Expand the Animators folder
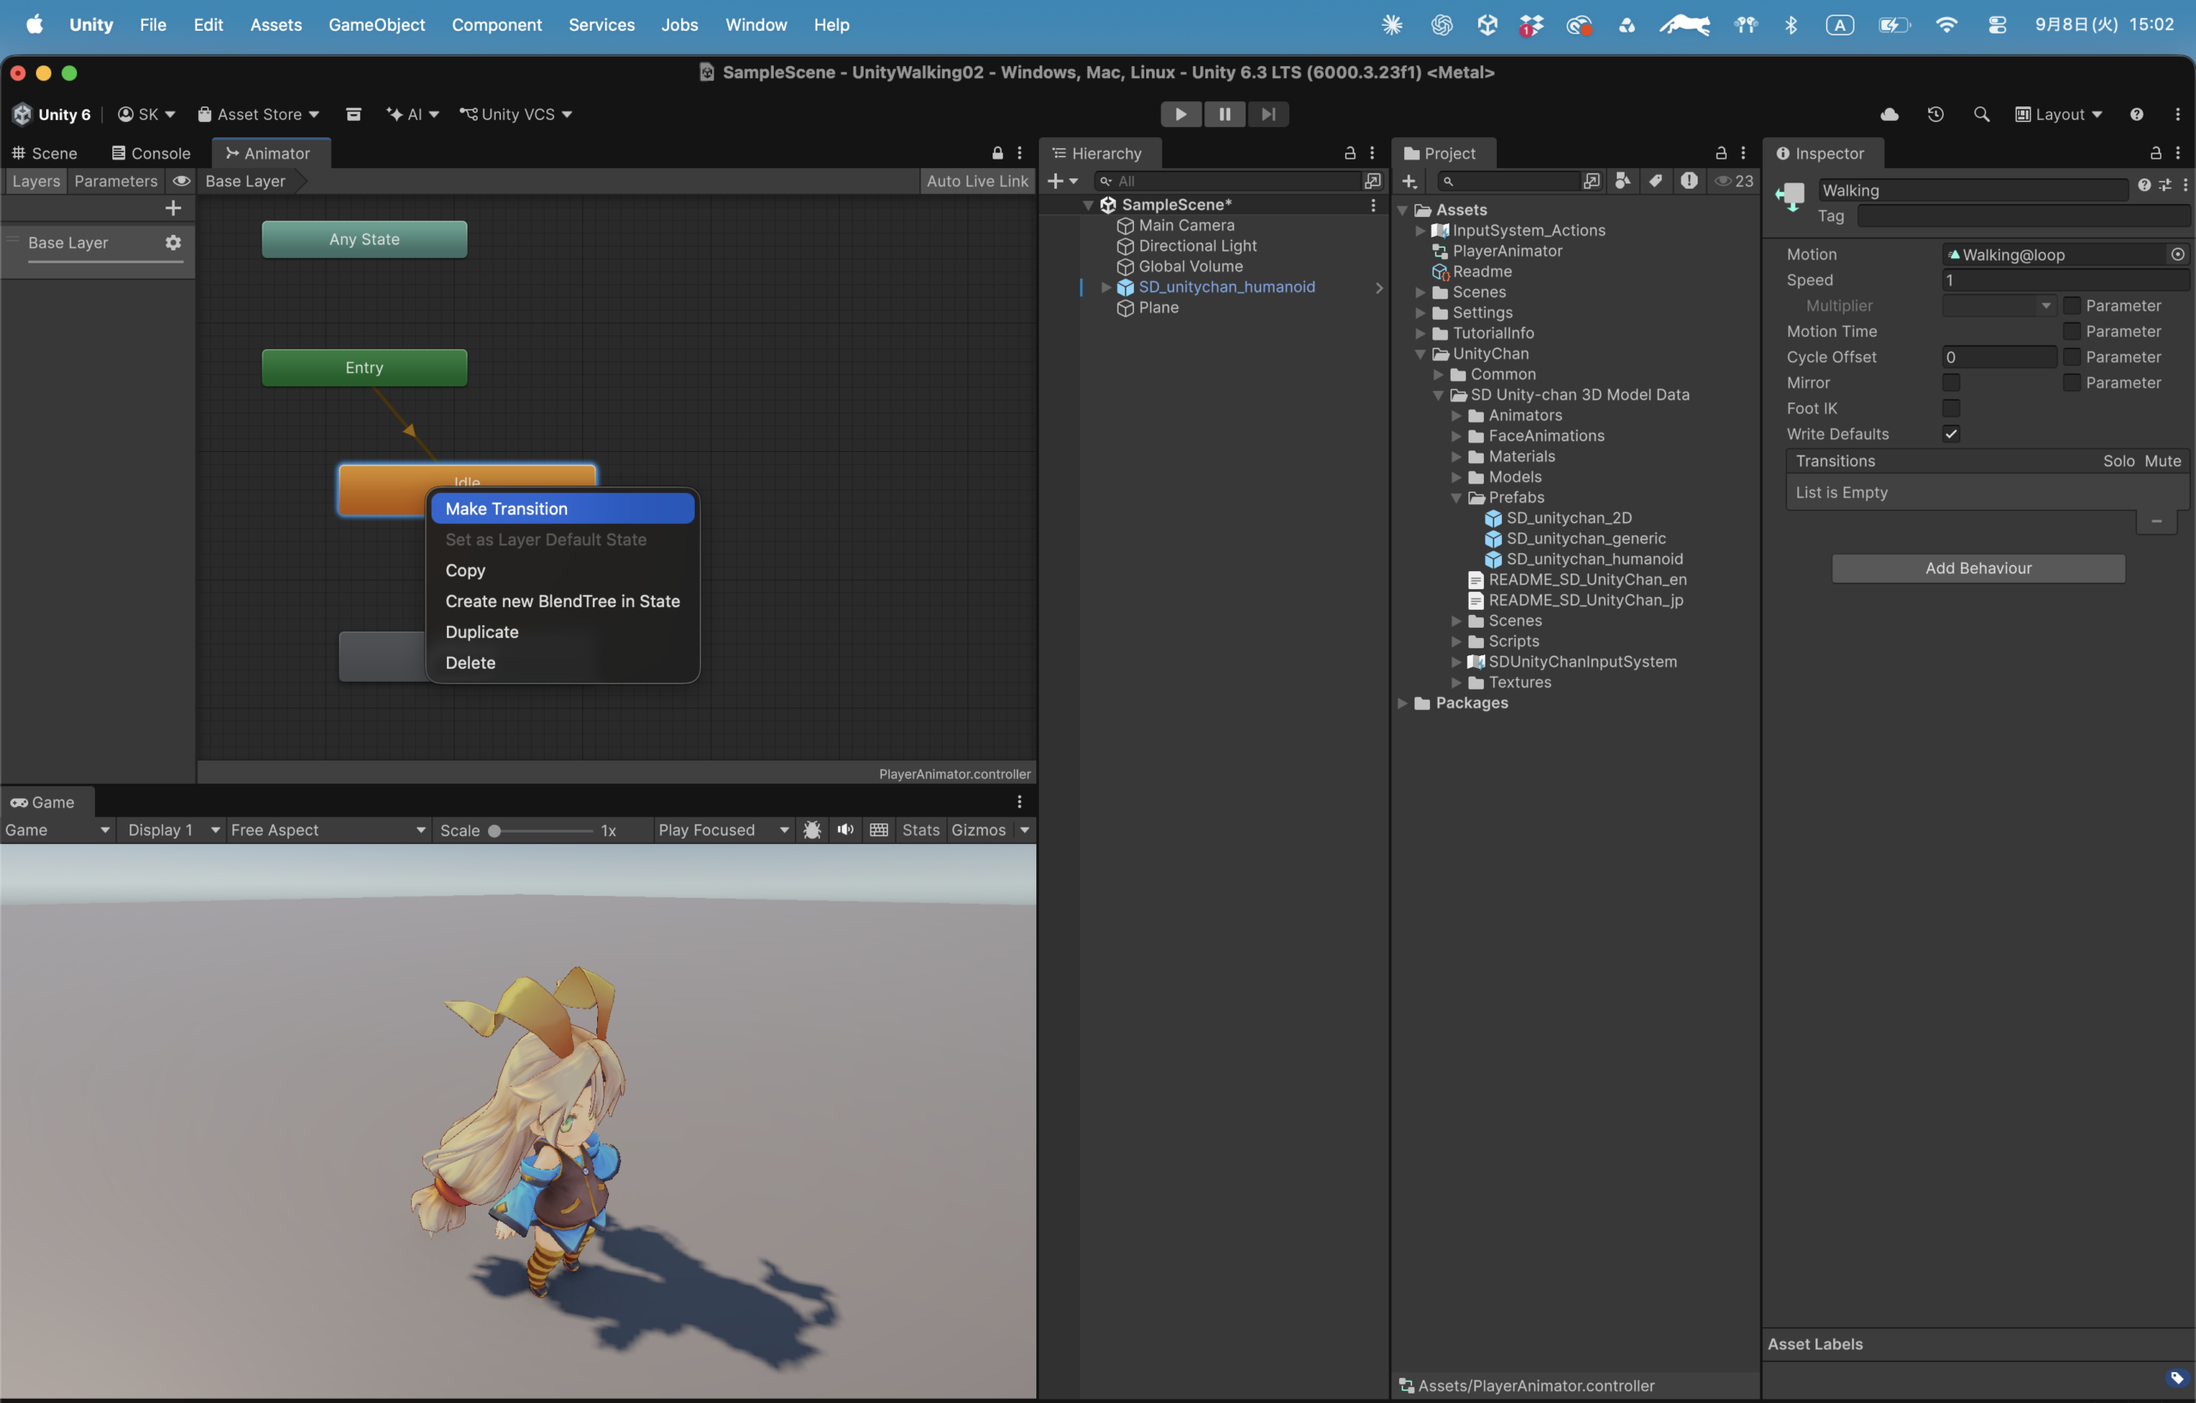The width and height of the screenshot is (2196, 1403). [x=1457, y=416]
